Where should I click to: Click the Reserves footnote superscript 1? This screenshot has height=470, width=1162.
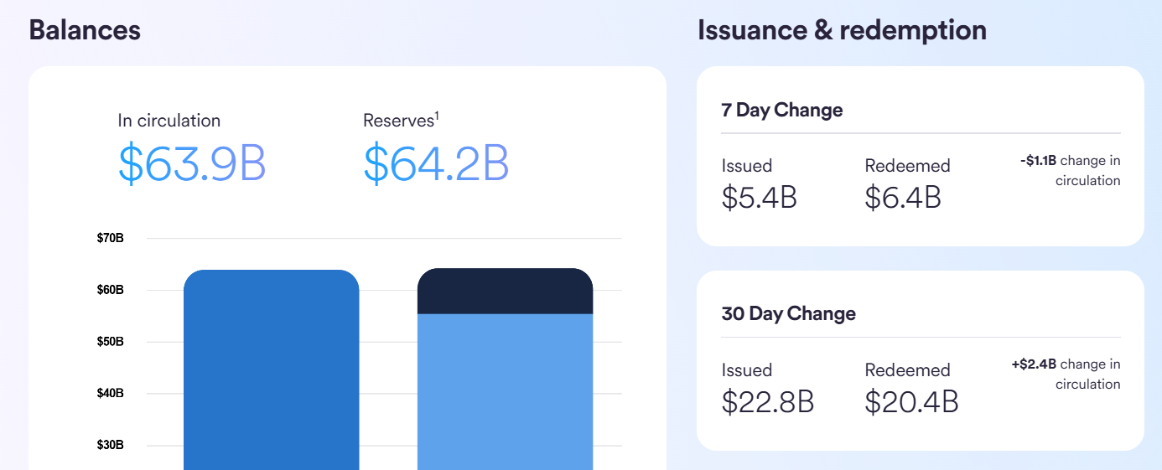point(437,116)
